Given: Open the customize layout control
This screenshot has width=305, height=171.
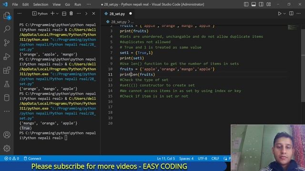Looking at the screenshot, I should click(269, 4).
